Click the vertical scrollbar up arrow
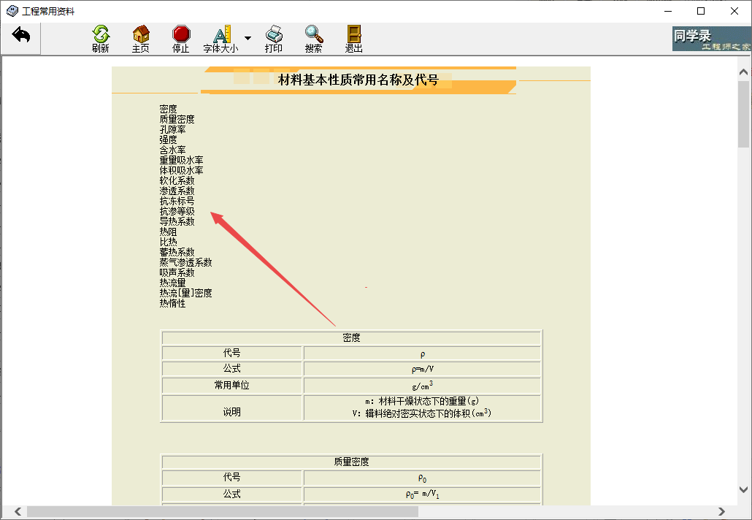This screenshot has width=752, height=520. [x=744, y=72]
